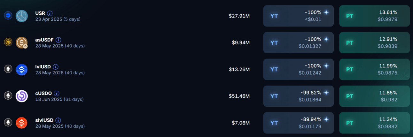Click the info icon next to USR
Viewport: 413px width, 137px height.
tap(50, 13)
